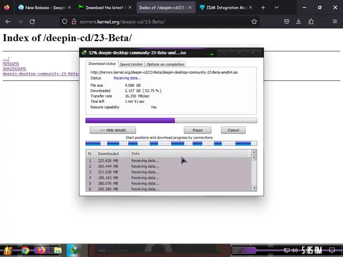Open the notification center icon
Viewport: 343px width, 257px height.
point(332,250)
